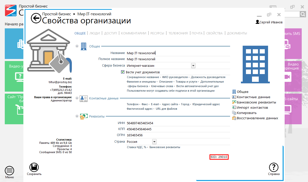Switch to the РЕСУРСЫ tab

(x=157, y=33)
